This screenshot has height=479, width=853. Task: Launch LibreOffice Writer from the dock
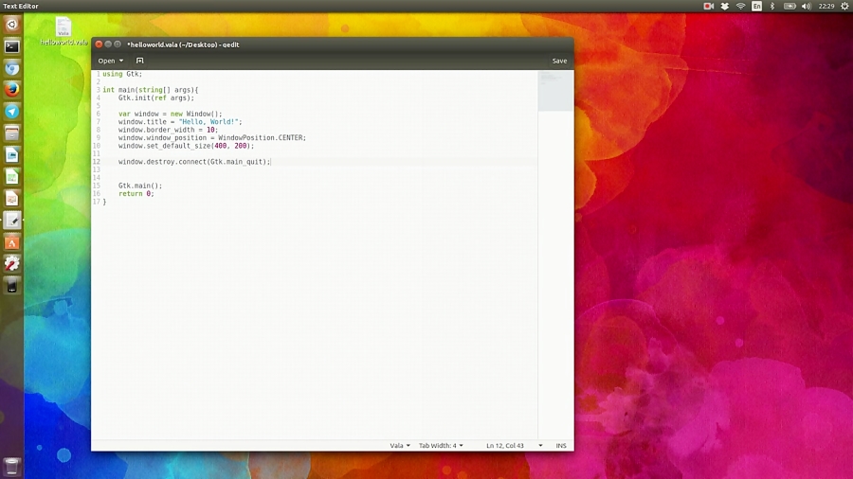tap(12, 155)
